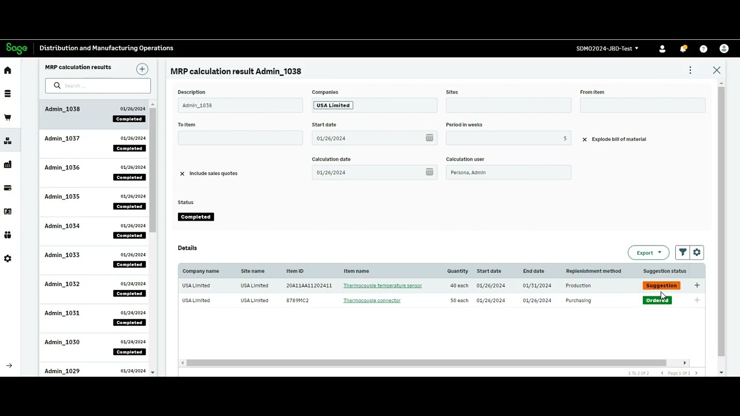This screenshot has width=740, height=416.
Task: Sort by the Suggestion status column header
Action: pos(664,271)
